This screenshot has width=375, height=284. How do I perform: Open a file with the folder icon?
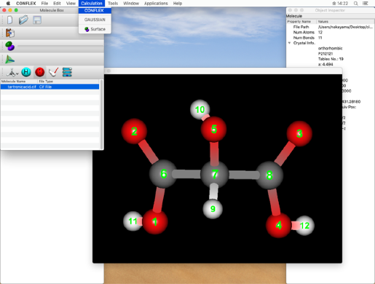pyautogui.click(x=23, y=20)
